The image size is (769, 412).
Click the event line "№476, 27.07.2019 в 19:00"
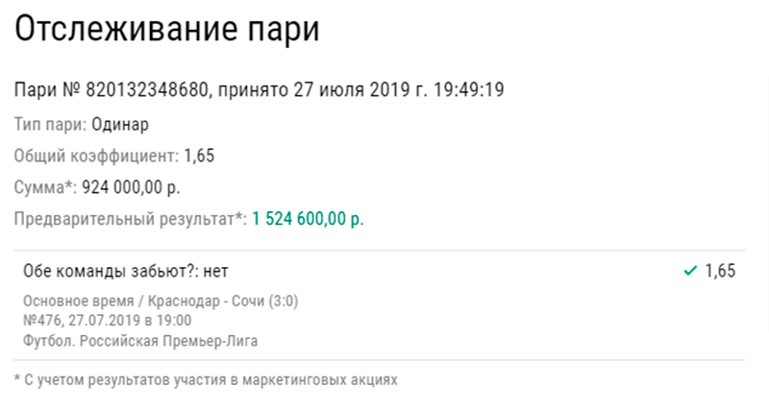pyautogui.click(x=107, y=321)
